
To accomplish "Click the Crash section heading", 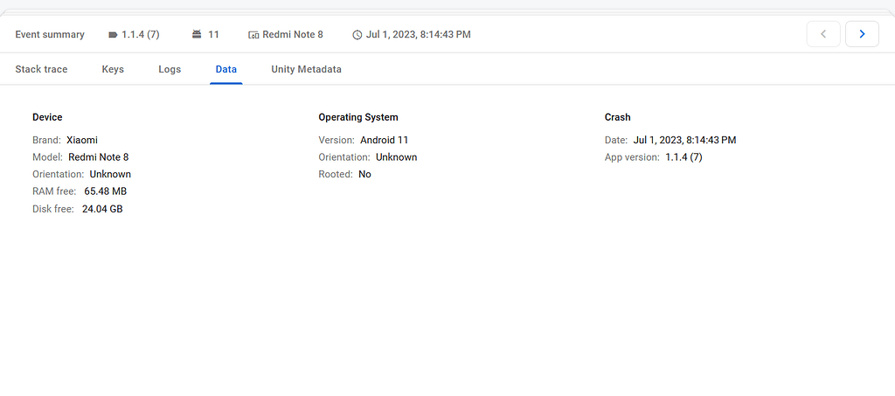I will [x=618, y=117].
